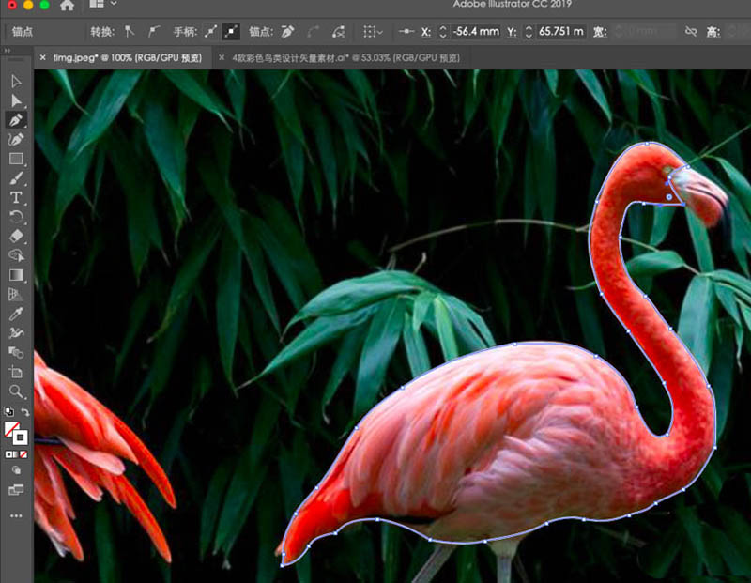Viewport: 751px width, 583px height.
Task: Toggle hide handles for selected anchors
Action: (x=231, y=31)
